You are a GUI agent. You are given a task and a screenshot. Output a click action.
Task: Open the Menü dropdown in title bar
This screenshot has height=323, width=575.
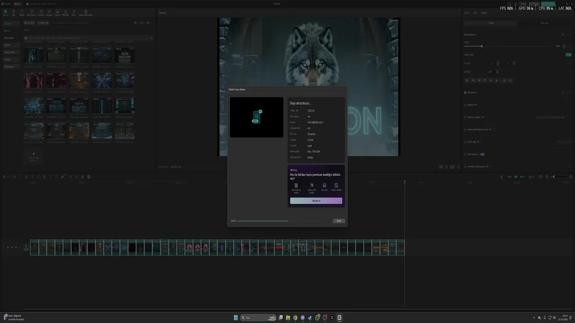[18, 4]
